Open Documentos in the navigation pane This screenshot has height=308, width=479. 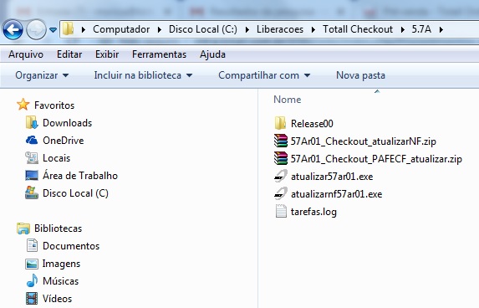[x=71, y=246]
